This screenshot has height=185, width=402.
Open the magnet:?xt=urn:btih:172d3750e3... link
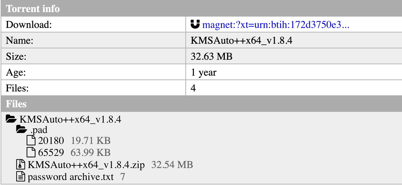tap(276, 25)
